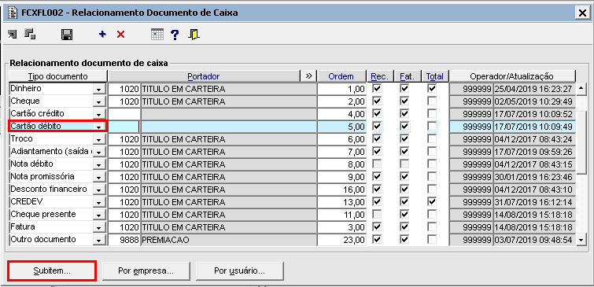
Task: Click the Ordem column header
Action: (341, 76)
